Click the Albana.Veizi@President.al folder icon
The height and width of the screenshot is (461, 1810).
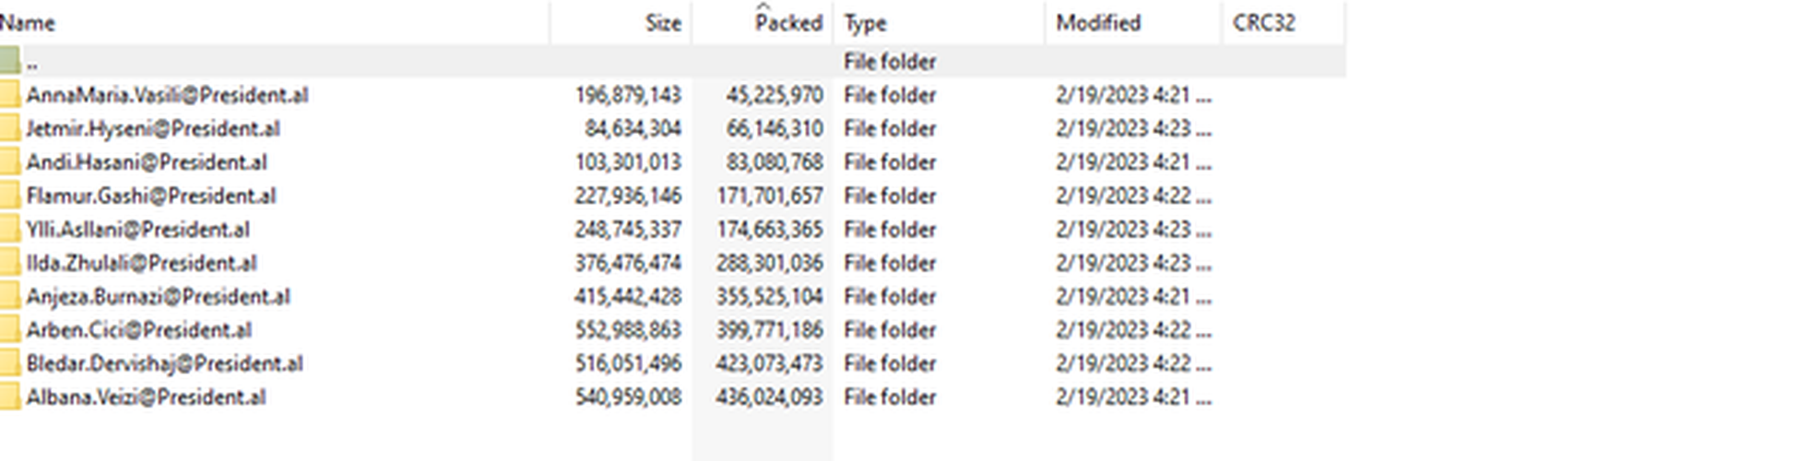[x=9, y=397]
